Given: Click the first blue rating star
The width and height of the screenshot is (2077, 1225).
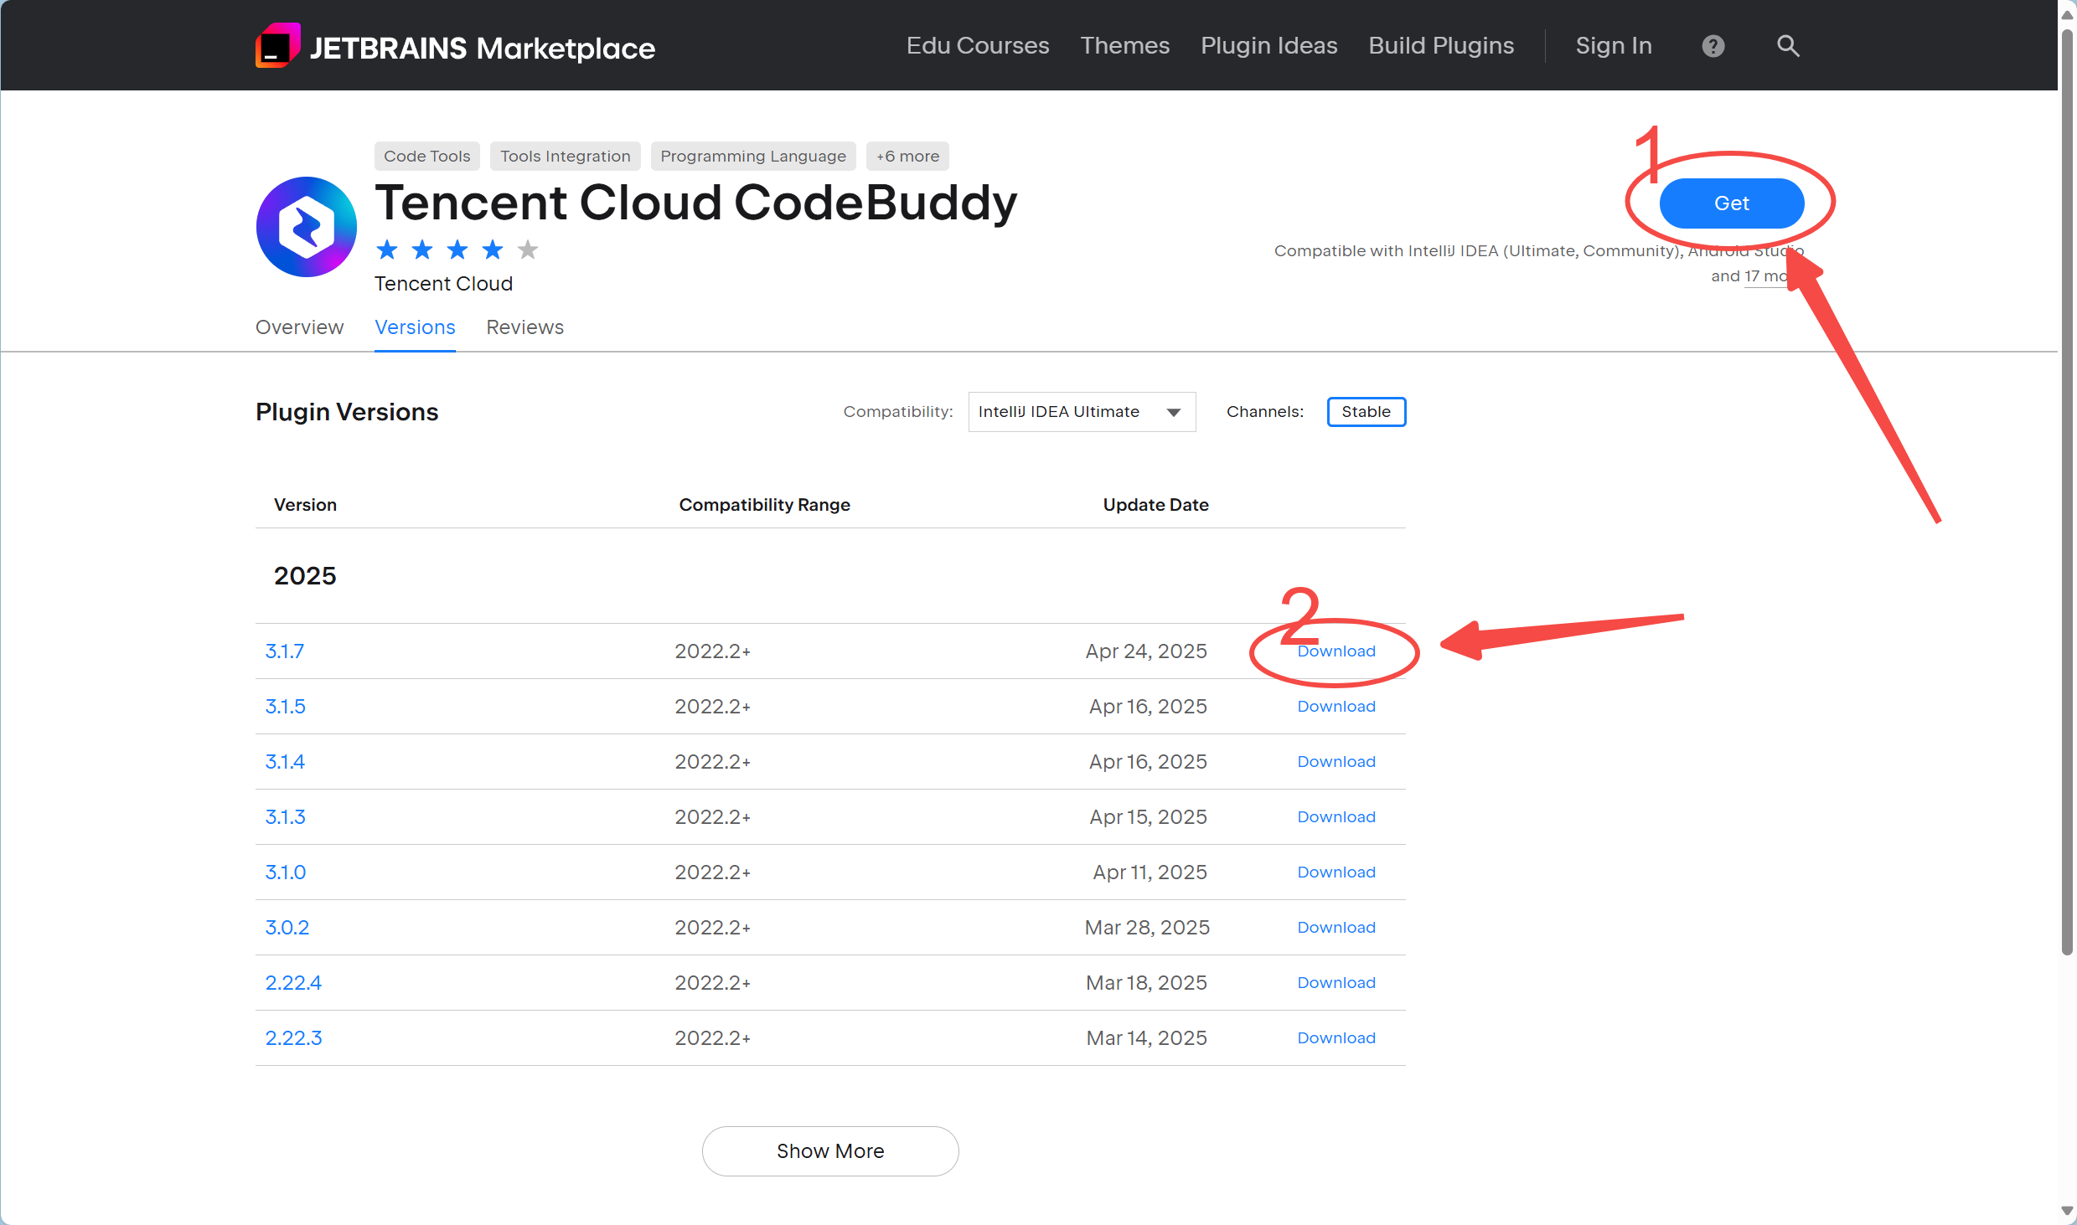Looking at the screenshot, I should click(387, 250).
